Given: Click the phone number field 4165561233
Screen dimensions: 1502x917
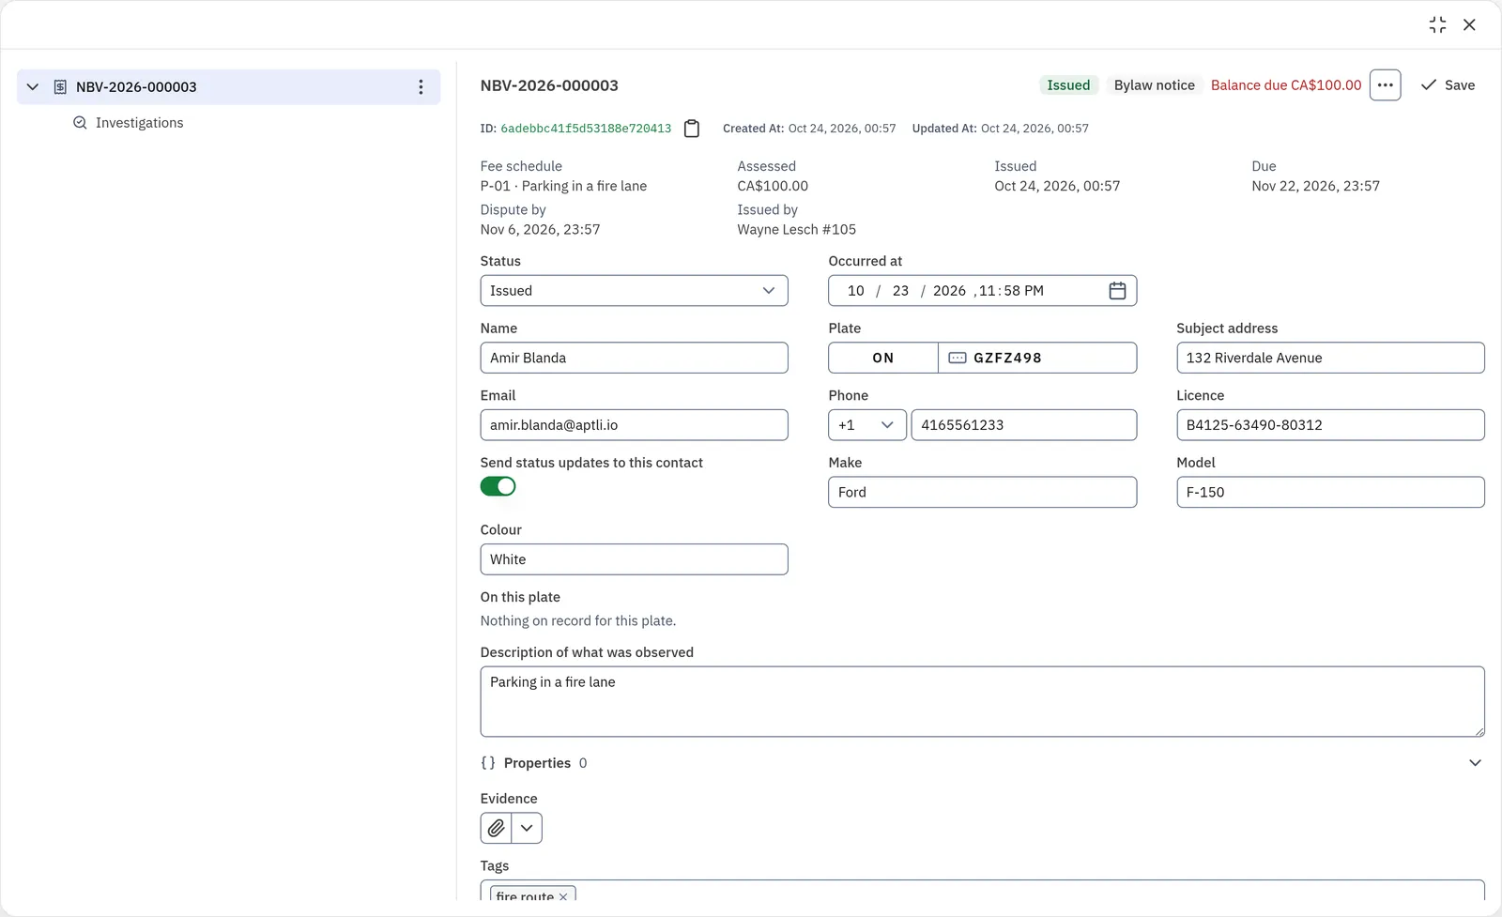Looking at the screenshot, I should [1023, 425].
